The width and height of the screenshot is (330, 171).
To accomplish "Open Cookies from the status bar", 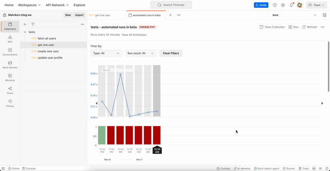I will click(x=223, y=169).
